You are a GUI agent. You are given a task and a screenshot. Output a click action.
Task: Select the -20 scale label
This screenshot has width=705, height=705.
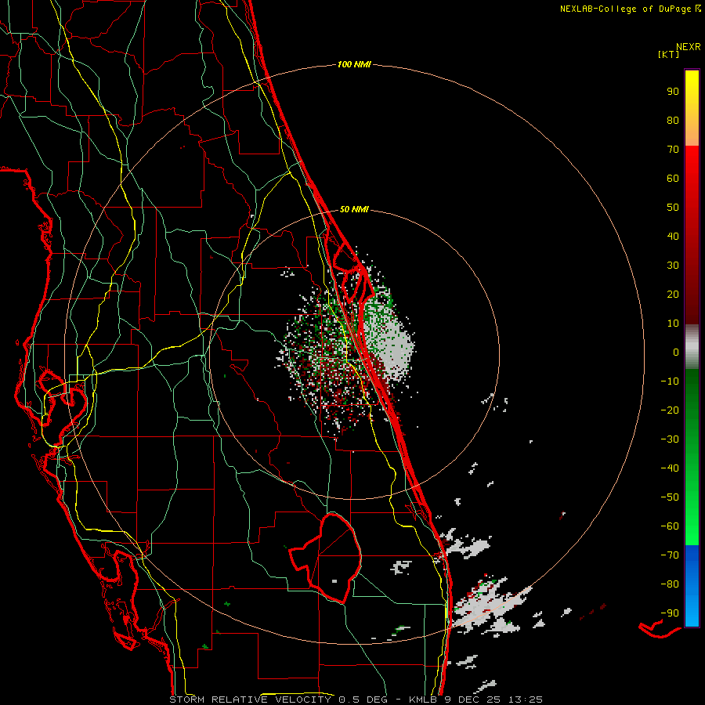coord(670,410)
